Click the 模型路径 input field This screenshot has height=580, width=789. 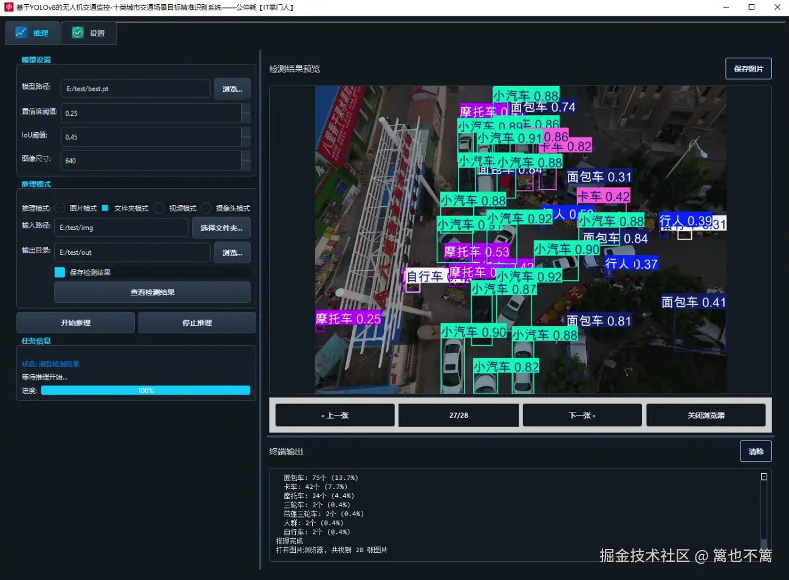(x=135, y=89)
